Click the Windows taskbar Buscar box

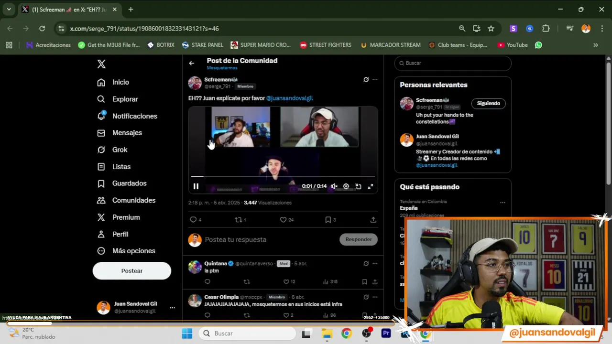tap(247, 333)
